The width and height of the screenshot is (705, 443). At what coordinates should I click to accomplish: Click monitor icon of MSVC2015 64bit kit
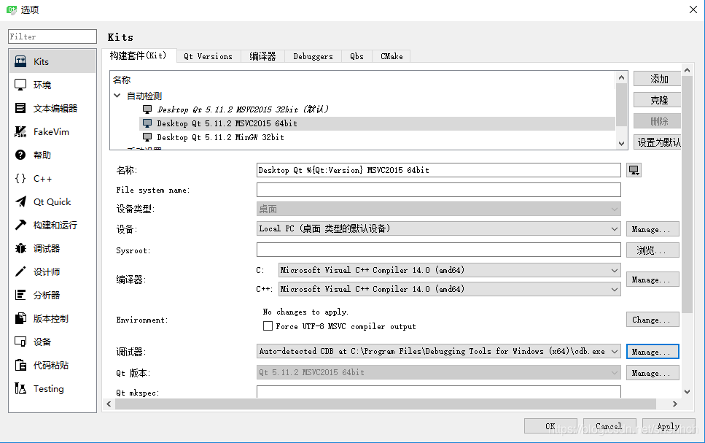coord(147,123)
